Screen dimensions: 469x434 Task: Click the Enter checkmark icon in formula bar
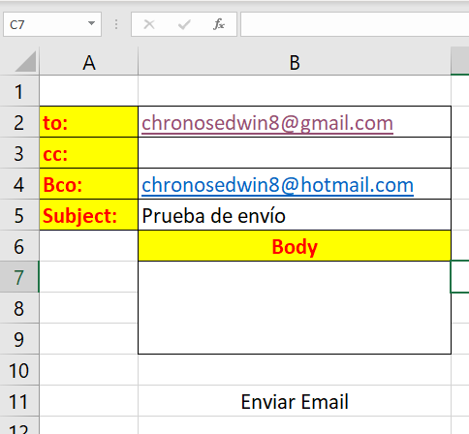[184, 24]
